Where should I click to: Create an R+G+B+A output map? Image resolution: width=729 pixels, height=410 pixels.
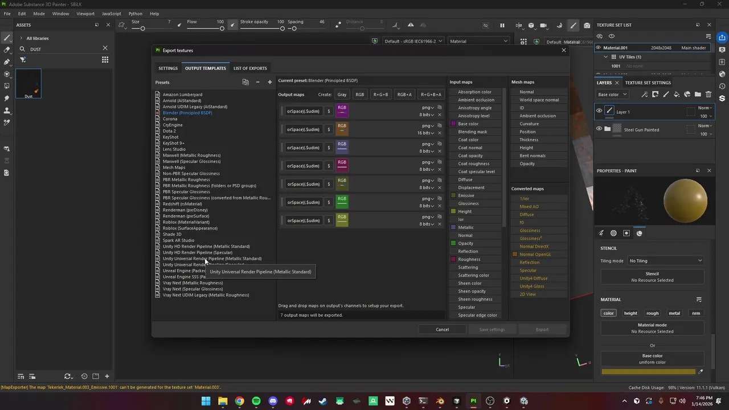431,95
